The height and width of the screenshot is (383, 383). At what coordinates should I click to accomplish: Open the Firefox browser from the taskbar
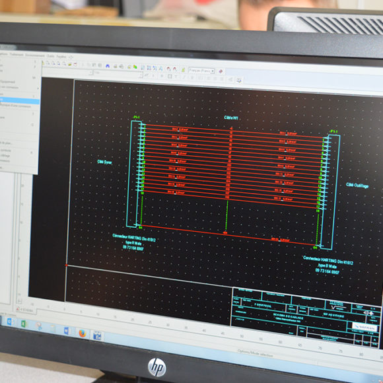tap(83, 333)
